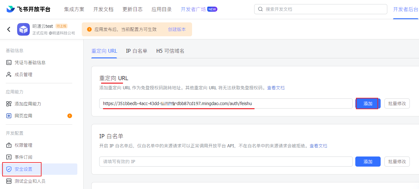
Task: Open 开发者广场 in the top navigation
Action: pos(193,9)
